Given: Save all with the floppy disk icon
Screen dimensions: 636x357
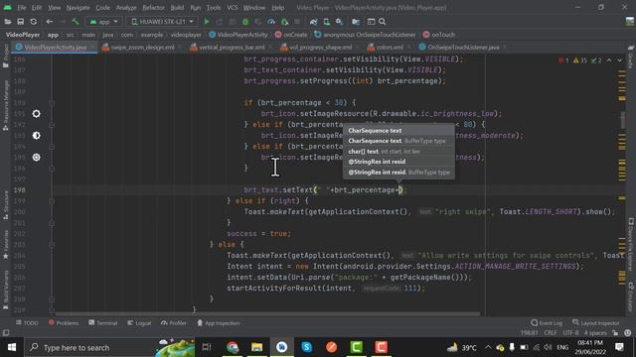Looking at the screenshot, I should 20,22.
